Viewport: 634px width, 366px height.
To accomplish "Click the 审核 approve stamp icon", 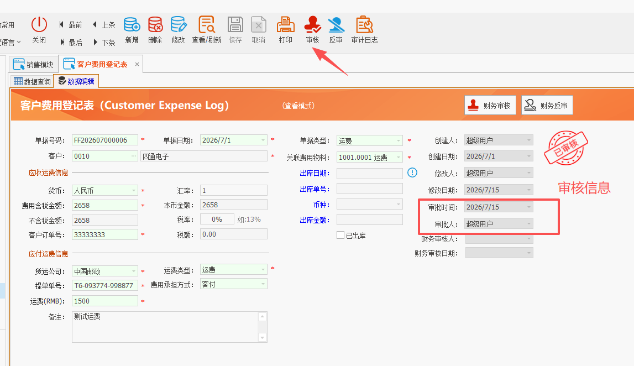I will coord(312,25).
